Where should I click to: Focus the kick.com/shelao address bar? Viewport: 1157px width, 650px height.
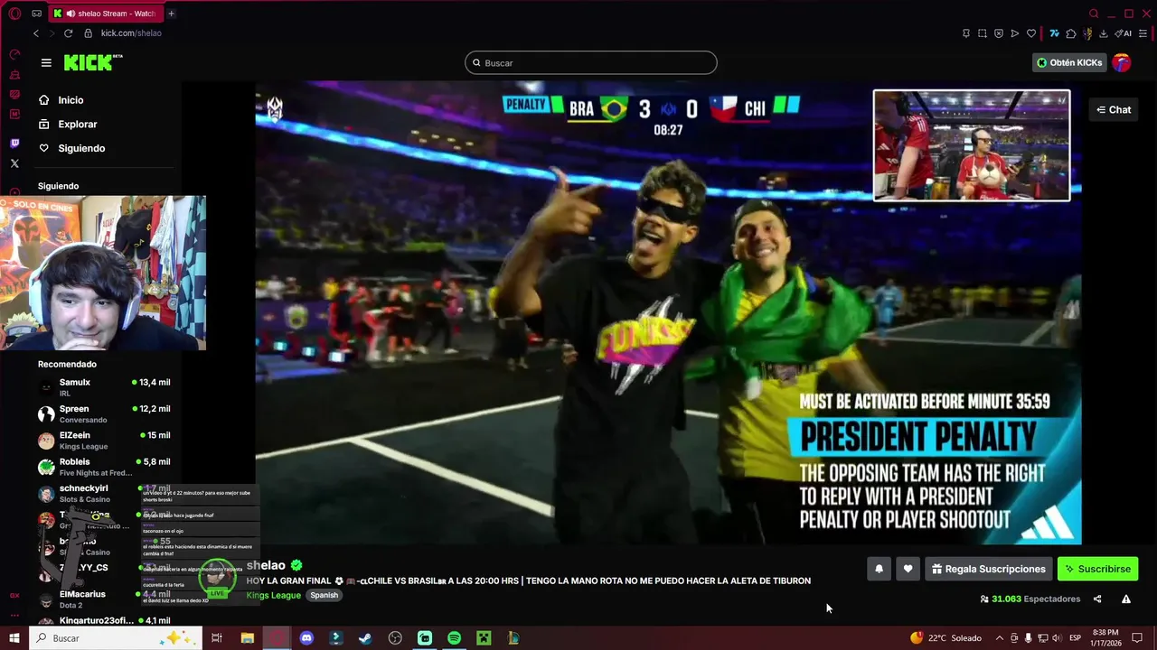point(131,33)
